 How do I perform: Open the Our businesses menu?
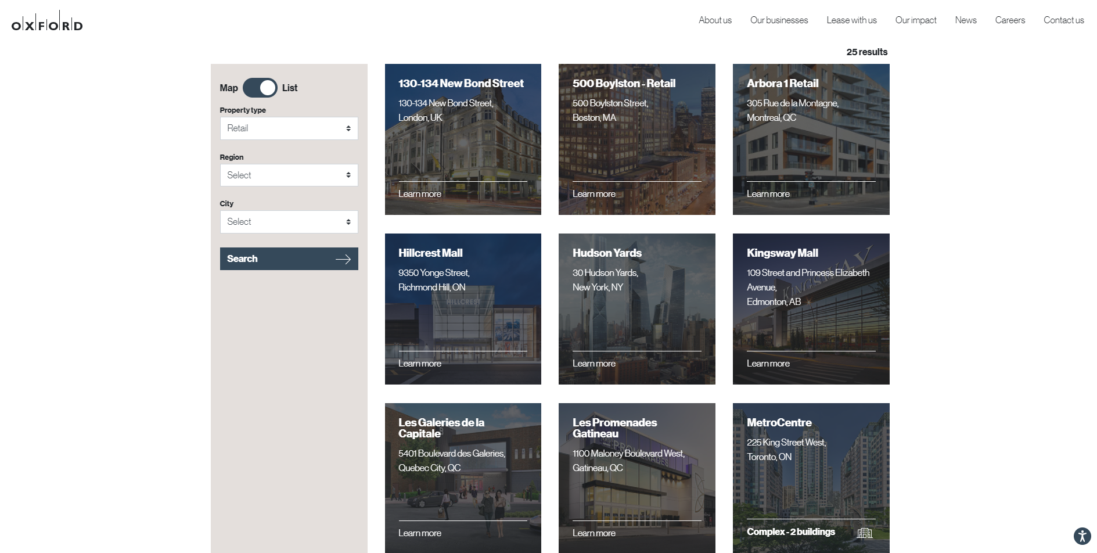[779, 20]
